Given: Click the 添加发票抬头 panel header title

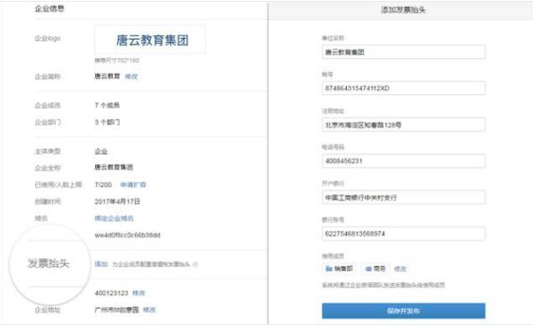Looking at the screenshot, I should (404, 10).
